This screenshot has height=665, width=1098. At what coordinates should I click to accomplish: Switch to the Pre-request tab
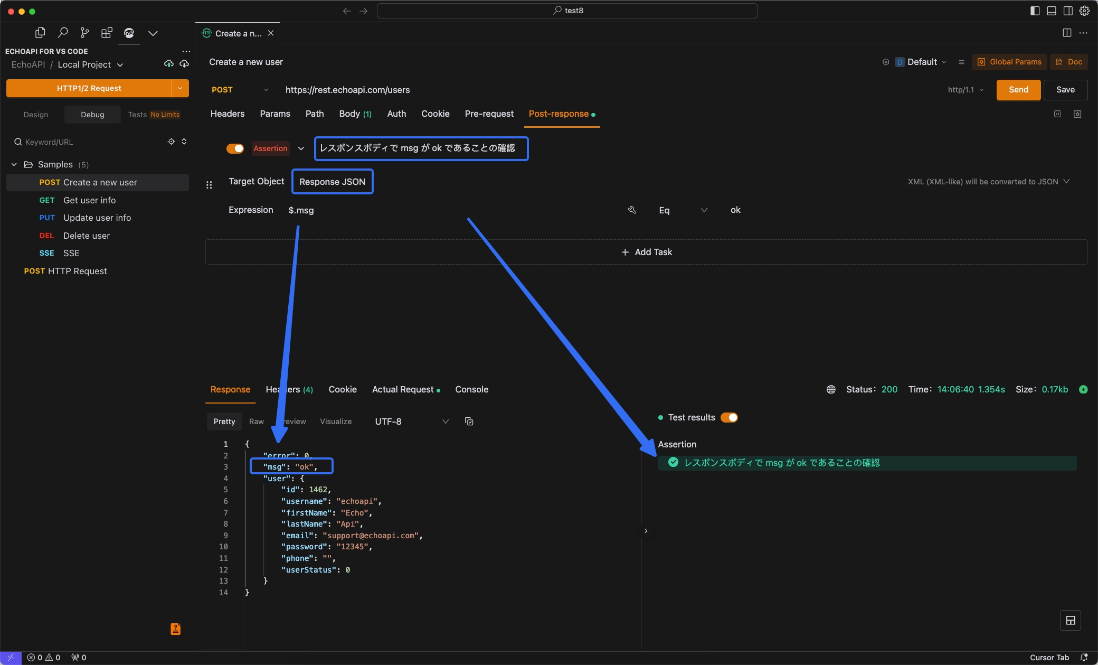pos(489,114)
